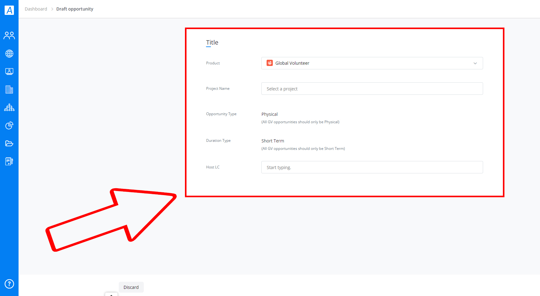Click the Physical opportunity type value
The width and height of the screenshot is (540, 296).
click(269, 114)
